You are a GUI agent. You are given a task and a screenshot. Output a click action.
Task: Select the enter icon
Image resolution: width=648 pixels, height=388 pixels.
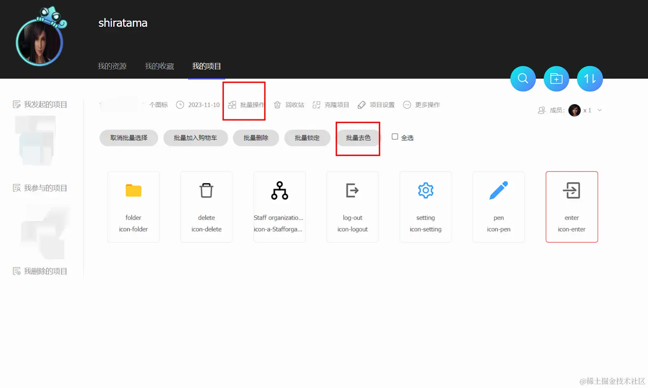[x=572, y=191]
